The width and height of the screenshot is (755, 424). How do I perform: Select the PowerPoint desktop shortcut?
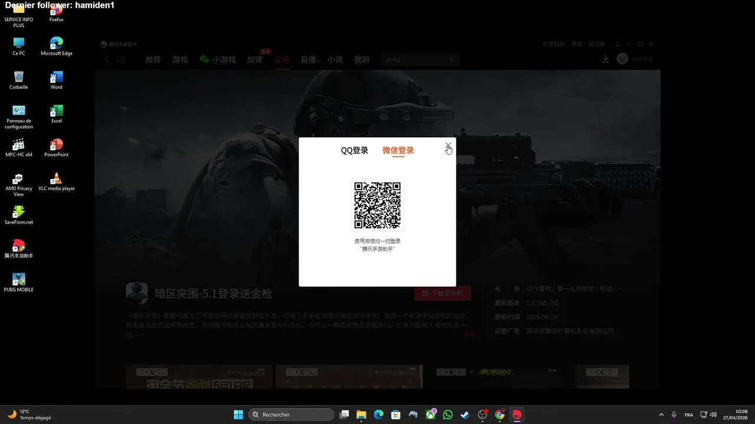57,148
